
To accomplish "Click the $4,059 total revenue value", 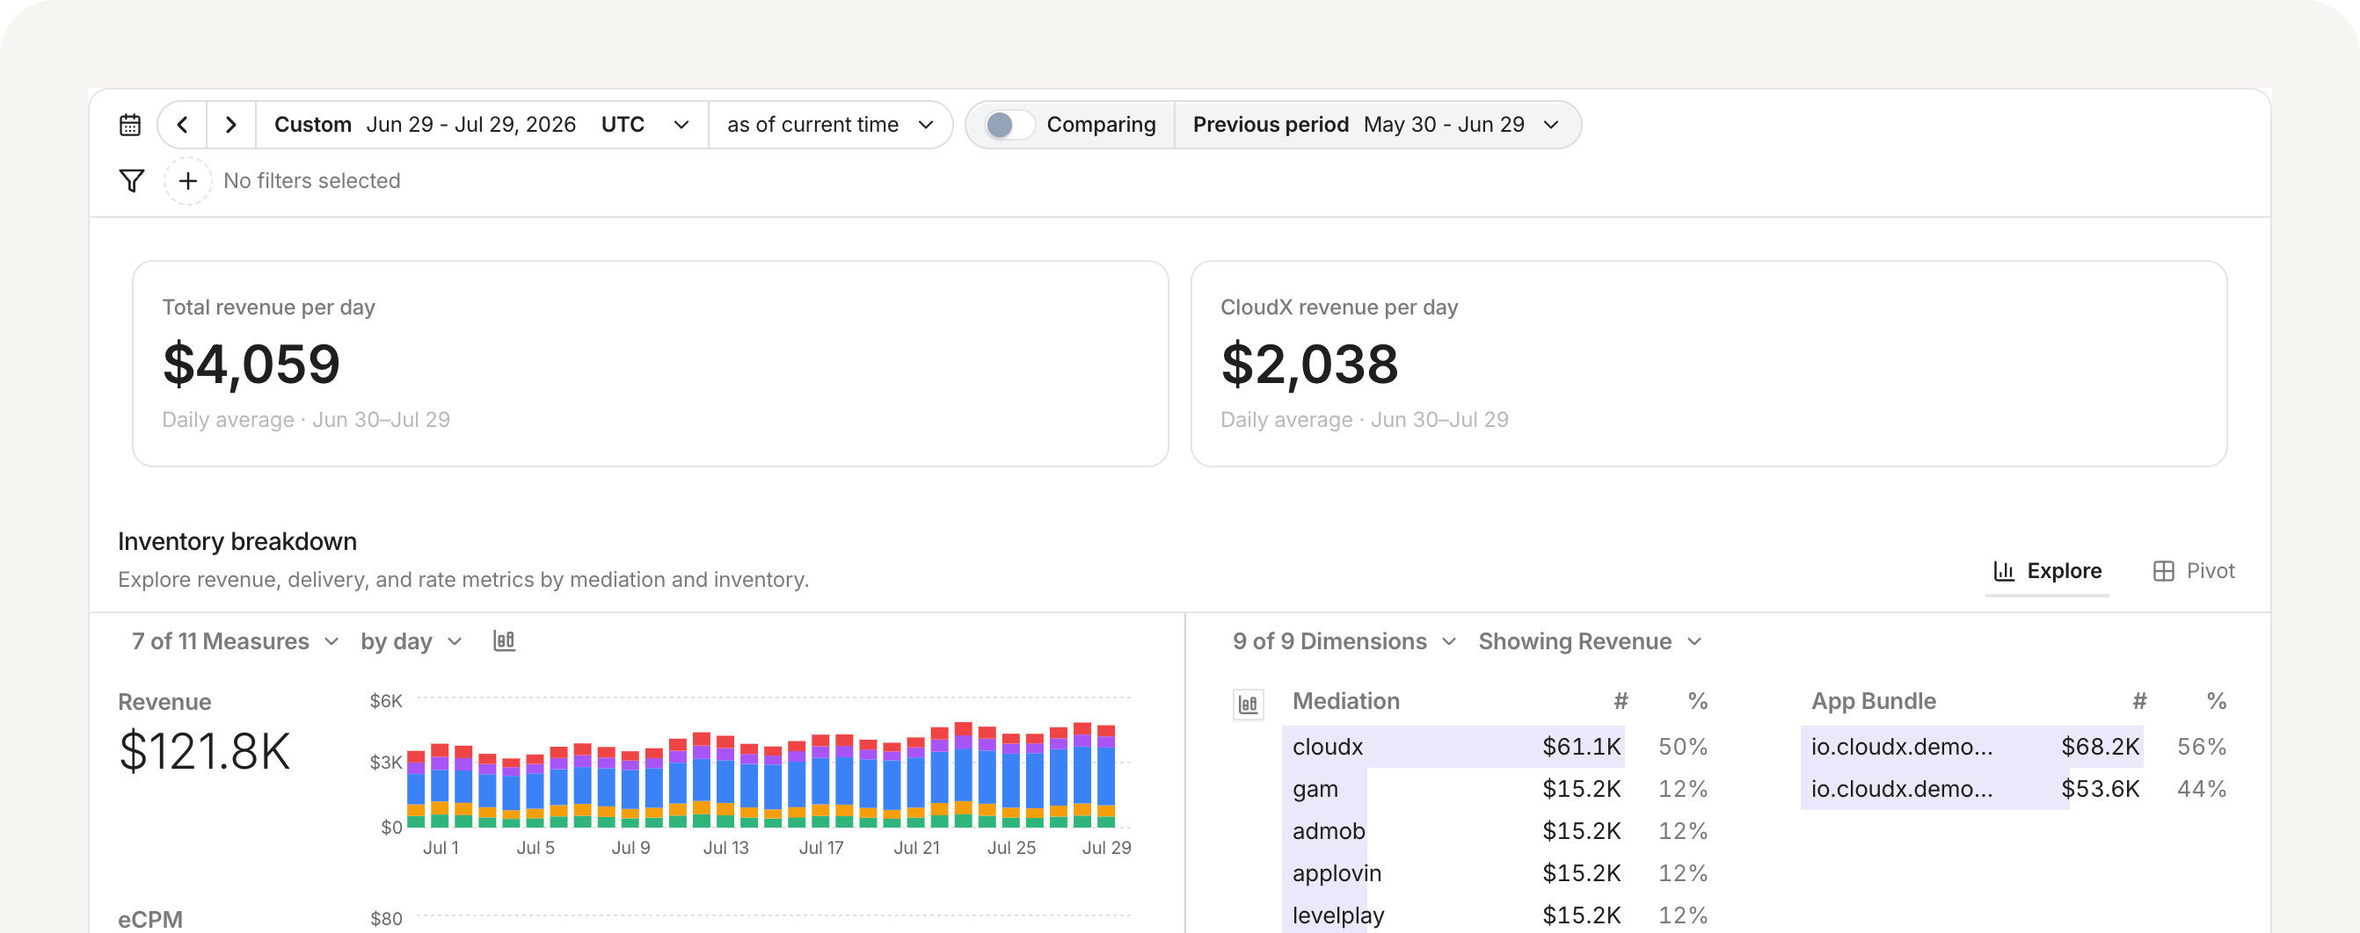I will point(251,365).
